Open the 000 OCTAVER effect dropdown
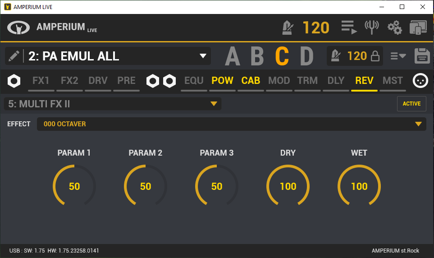Viewport: 434px width, 258px height. click(231, 124)
